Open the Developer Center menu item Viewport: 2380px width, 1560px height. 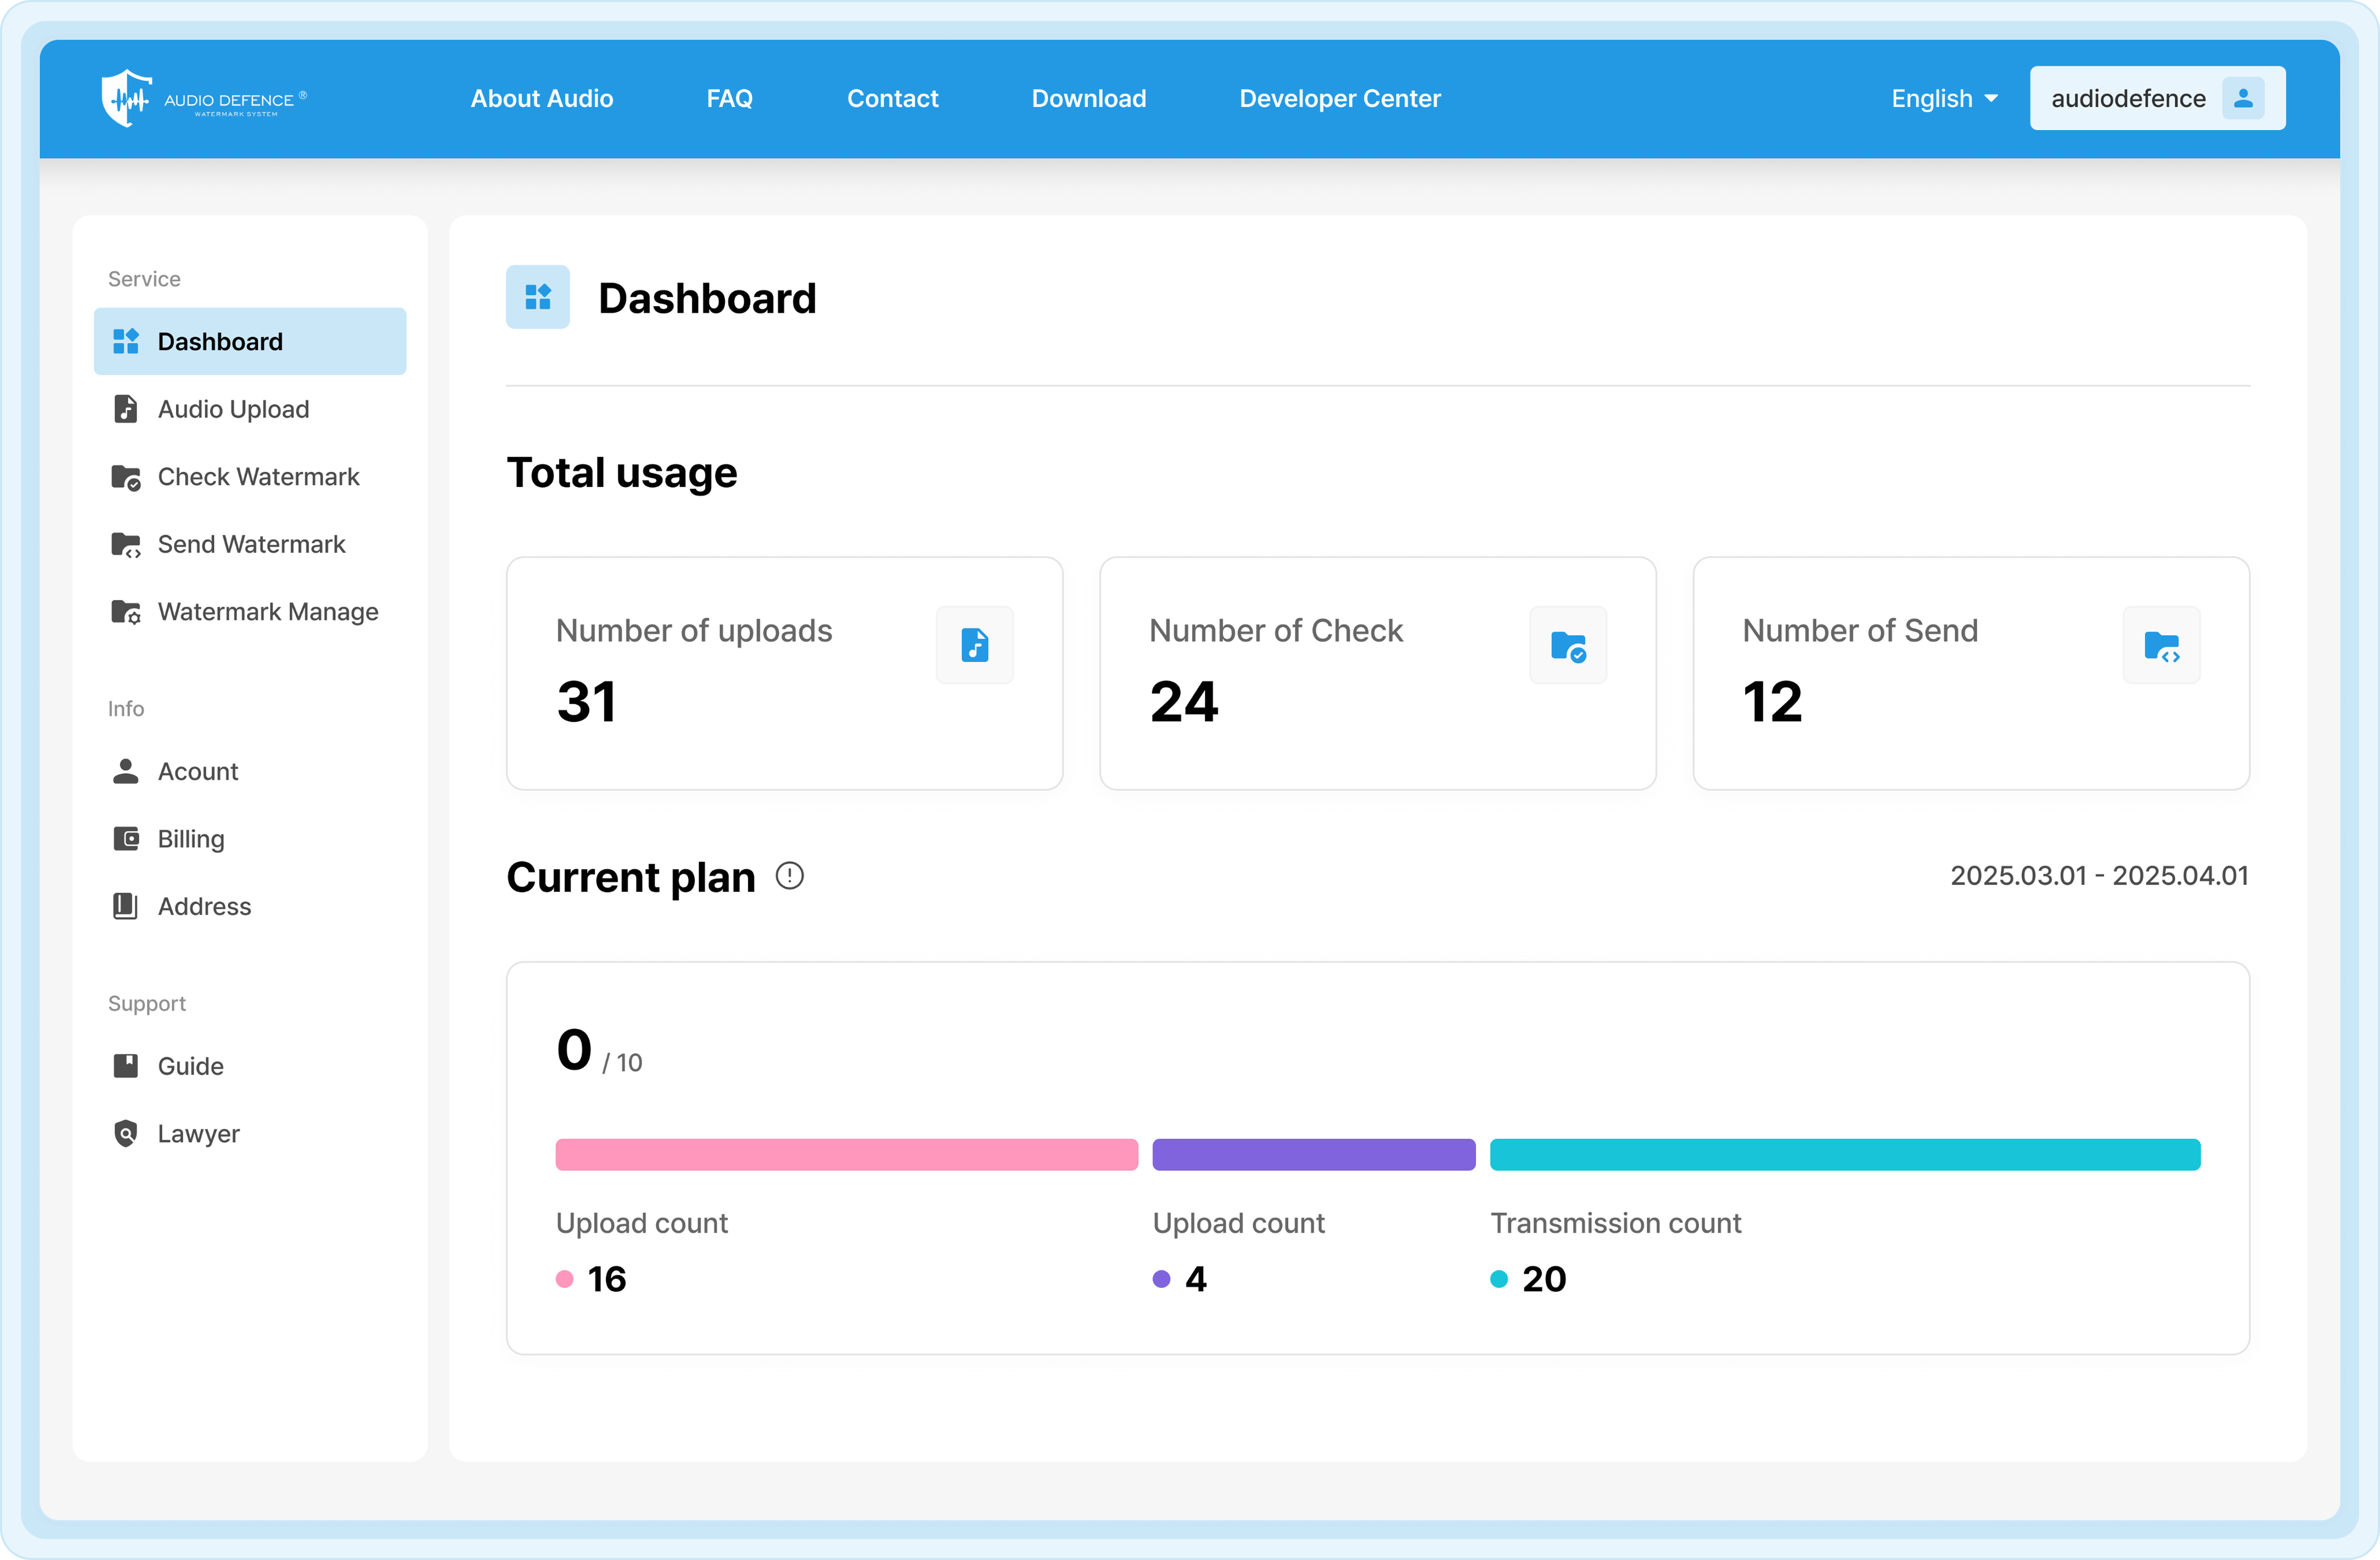coord(1340,98)
